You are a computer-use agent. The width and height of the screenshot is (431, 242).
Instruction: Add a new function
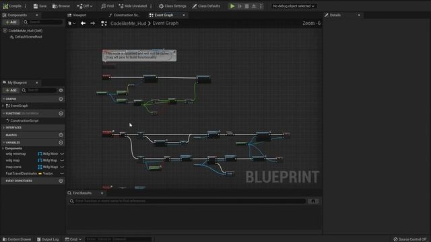(61, 114)
